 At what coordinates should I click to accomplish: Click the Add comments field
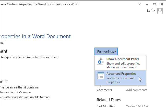coord(137,90)
